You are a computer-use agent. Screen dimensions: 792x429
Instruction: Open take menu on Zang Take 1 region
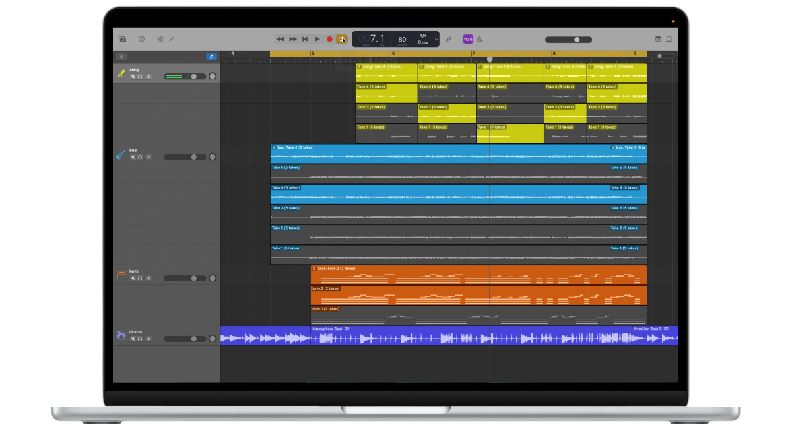(x=480, y=67)
